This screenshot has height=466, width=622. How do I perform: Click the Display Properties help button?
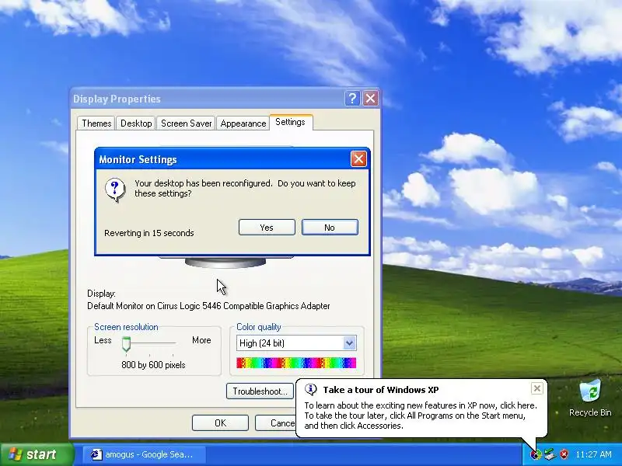point(352,99)
